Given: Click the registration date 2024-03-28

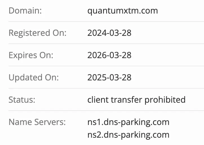Looking at the screenshot, I should click(x=109, y=33).
